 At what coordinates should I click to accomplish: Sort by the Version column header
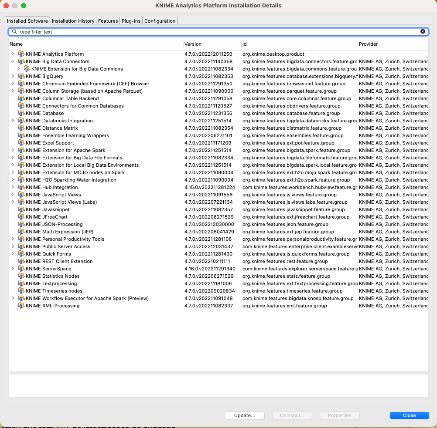point(212,44)
